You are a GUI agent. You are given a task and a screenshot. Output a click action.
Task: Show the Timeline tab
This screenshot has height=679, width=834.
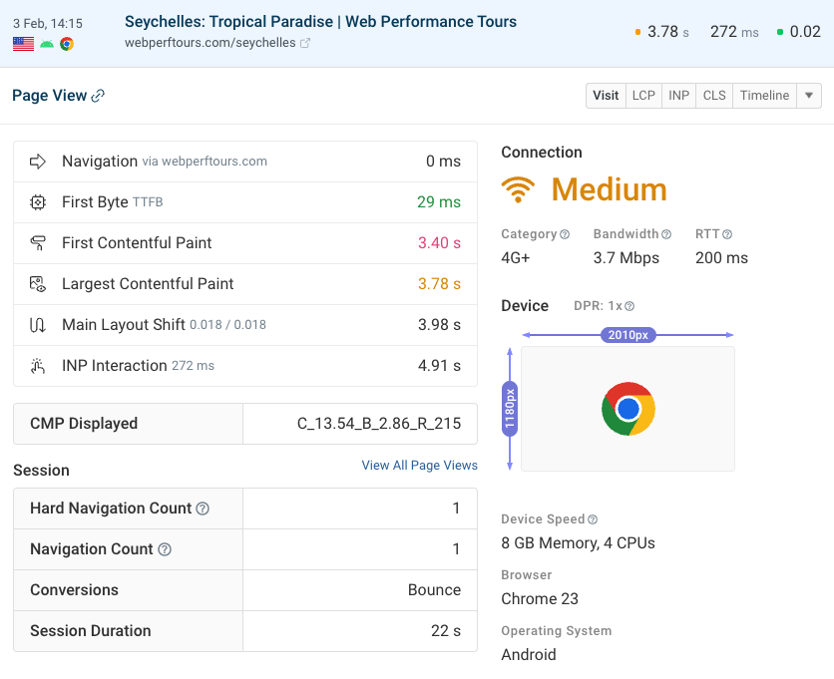tap(764, 96)
